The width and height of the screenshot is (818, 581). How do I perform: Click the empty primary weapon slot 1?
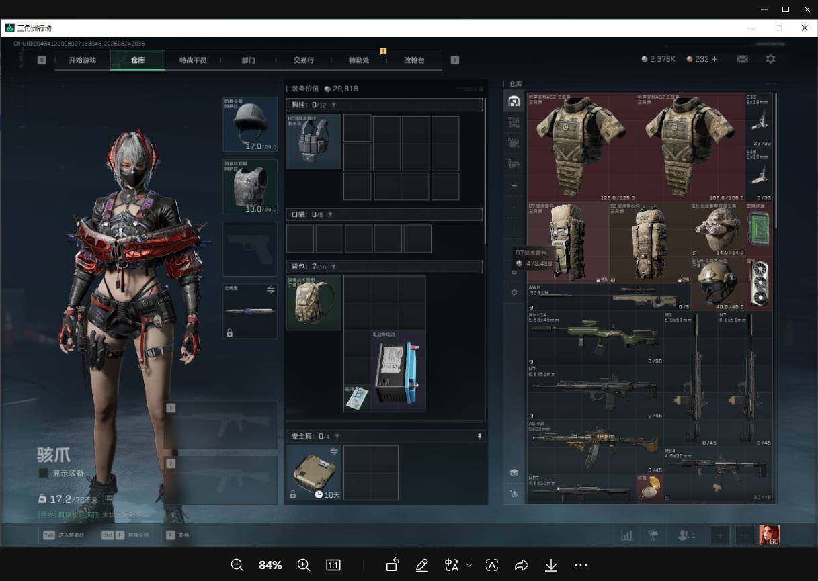[221, 425]
